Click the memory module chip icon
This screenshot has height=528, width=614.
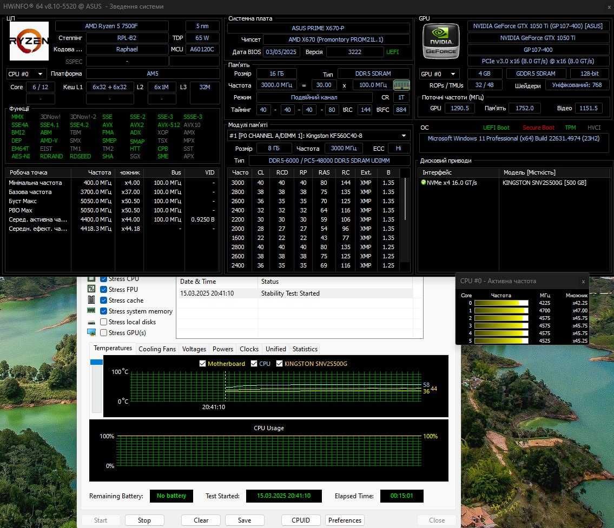[401, 85]
